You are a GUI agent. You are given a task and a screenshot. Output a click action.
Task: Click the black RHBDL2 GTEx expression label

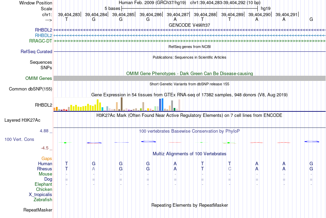click(44, 105)
